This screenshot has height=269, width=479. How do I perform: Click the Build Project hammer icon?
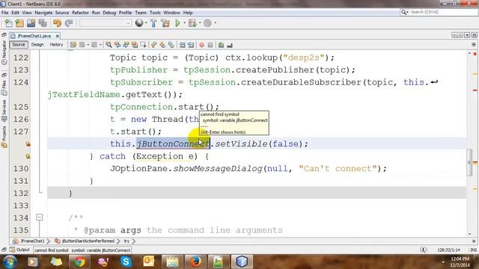point(153,23)
